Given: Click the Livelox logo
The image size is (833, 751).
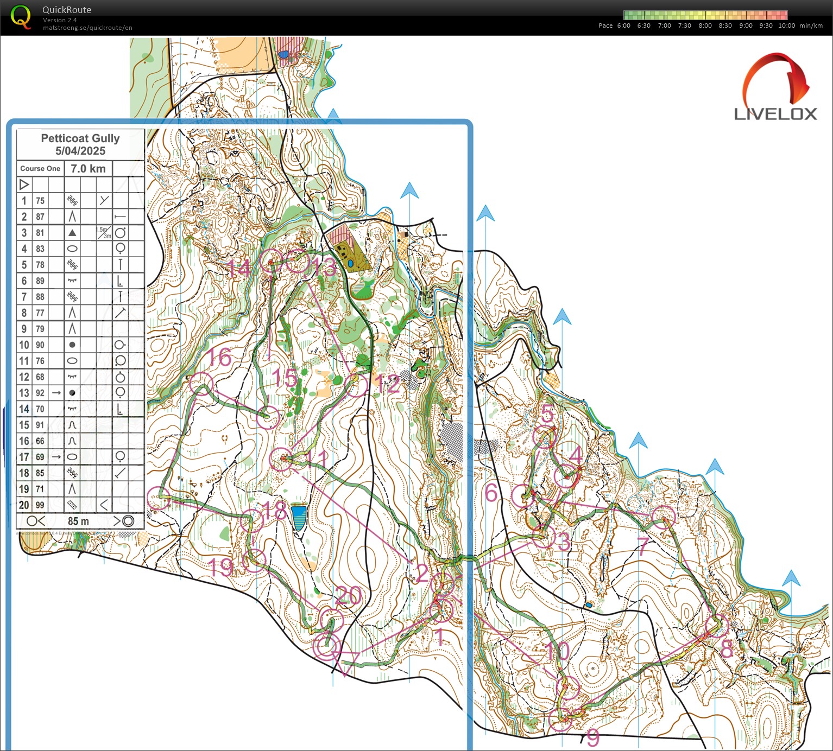Looking at the screenshot, I should pyautogui.click(x=775, y=87).
